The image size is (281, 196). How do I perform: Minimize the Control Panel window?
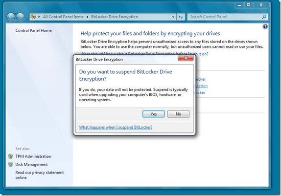pos(239,5)
